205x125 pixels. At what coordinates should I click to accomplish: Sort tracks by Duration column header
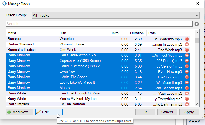137,33
